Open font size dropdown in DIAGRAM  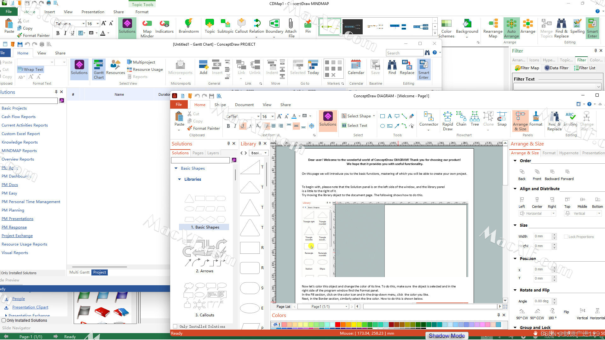272,116
